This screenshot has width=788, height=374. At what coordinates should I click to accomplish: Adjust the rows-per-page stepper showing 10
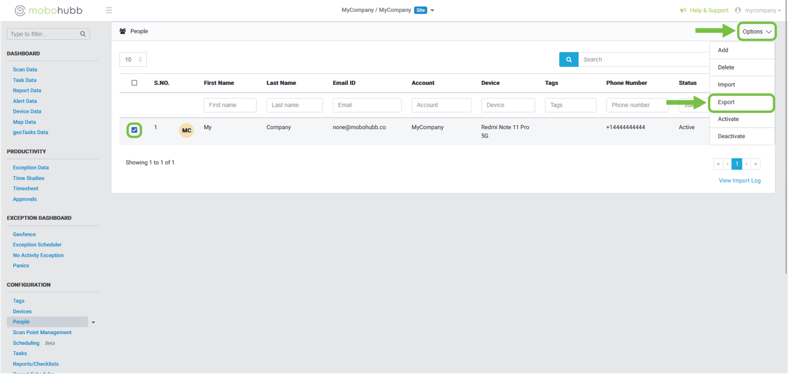pyautogui.click(x=140, y=60)
